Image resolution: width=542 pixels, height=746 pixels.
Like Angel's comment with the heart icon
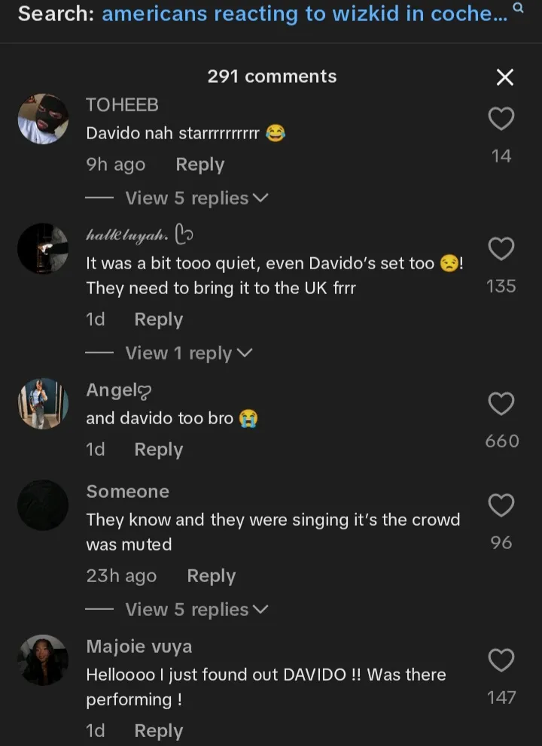(x=501, y=404)
